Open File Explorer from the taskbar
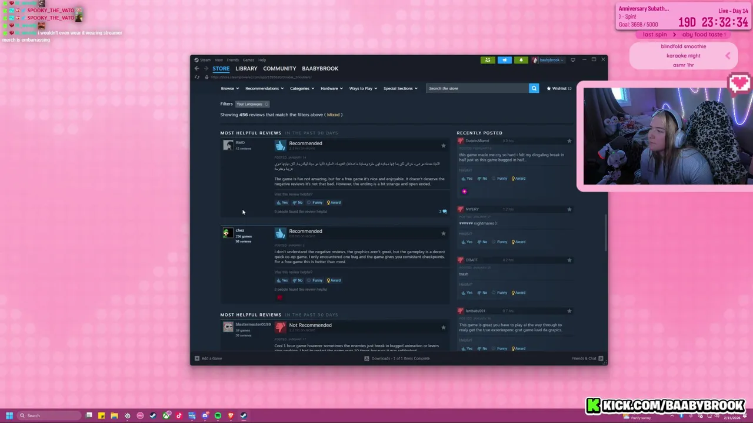This screenshot has width=753, height=423. [x=114, y=416]
